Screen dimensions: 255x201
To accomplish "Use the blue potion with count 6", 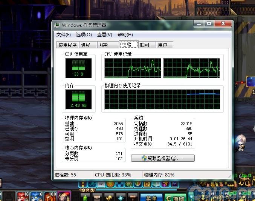I will click(x=37, y=196).
